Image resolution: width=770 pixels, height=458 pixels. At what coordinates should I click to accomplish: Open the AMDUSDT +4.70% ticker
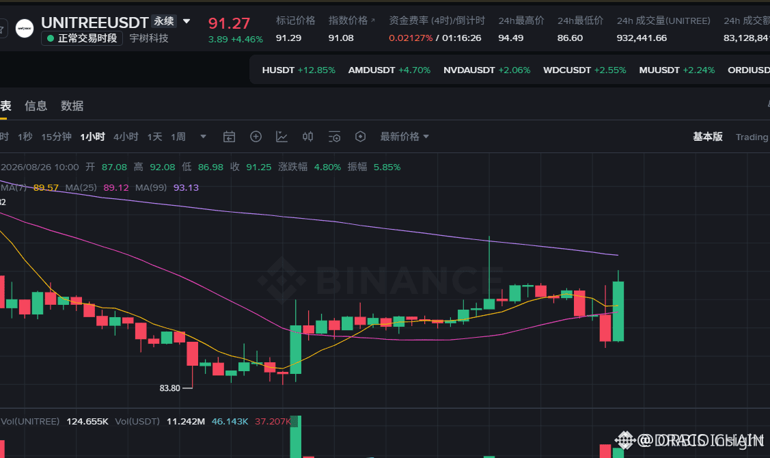(389, 70)
